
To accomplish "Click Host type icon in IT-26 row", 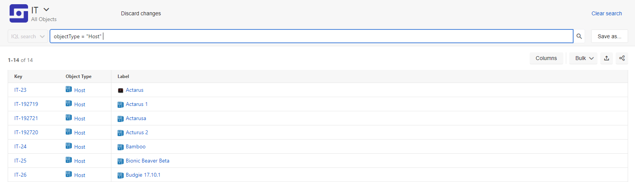I will pyautogui.click(x=69, y=174).
